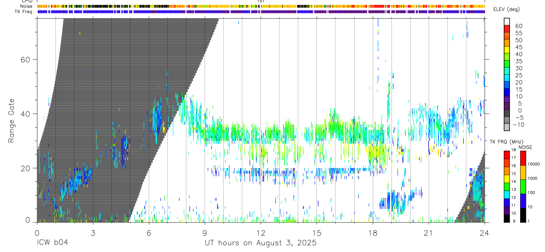
Task: Select the 'NOISE' legend title
Action: coord(525,147)
